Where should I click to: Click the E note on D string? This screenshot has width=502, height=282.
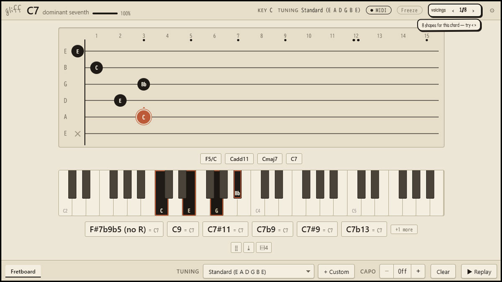(120, 101)
